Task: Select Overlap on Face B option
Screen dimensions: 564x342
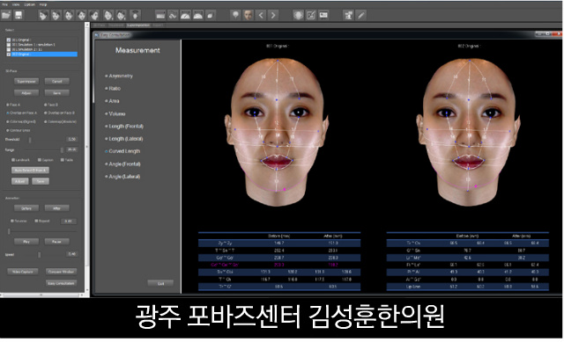Action: pyautogui.click(x=59, y=113)
